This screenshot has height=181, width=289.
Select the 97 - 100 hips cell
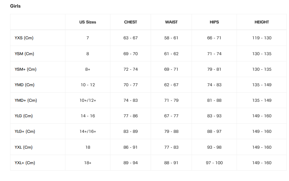pos(214,163)
